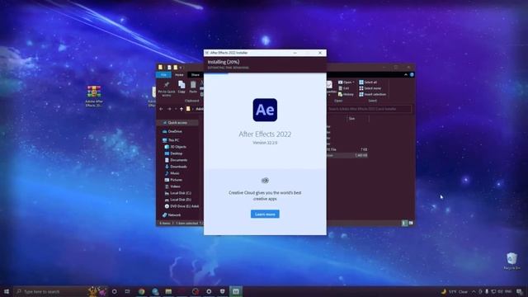
Task: Select the Recycle Bin desktop icon
Action: tap(511, 261)
